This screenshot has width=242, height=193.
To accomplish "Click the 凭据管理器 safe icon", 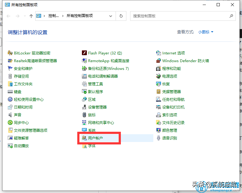I will (159, 92).
